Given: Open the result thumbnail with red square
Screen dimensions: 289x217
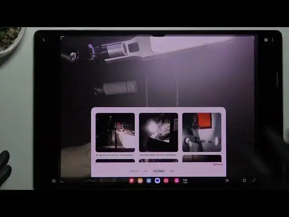Looking at the screenshot, I should pos(202,132).
